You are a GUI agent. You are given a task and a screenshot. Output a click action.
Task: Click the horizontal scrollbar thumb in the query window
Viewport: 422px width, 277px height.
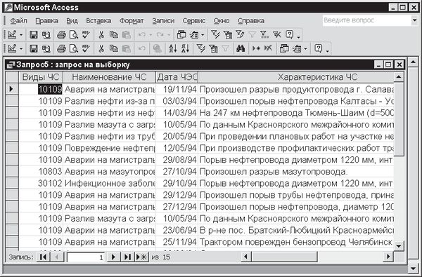[x=284, y=257]
